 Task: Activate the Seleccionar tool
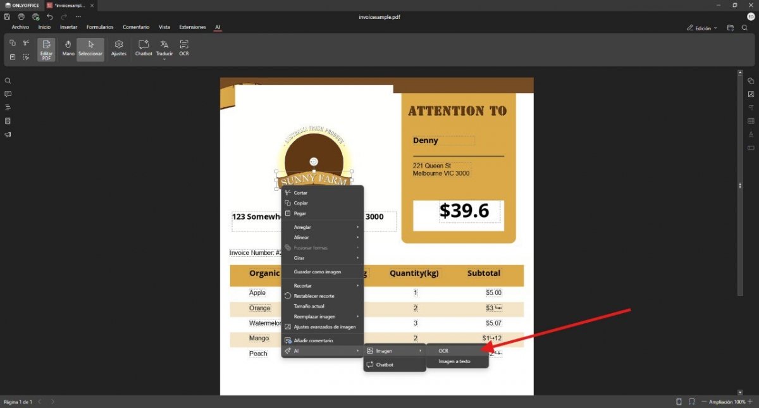[x=90, y=48]
